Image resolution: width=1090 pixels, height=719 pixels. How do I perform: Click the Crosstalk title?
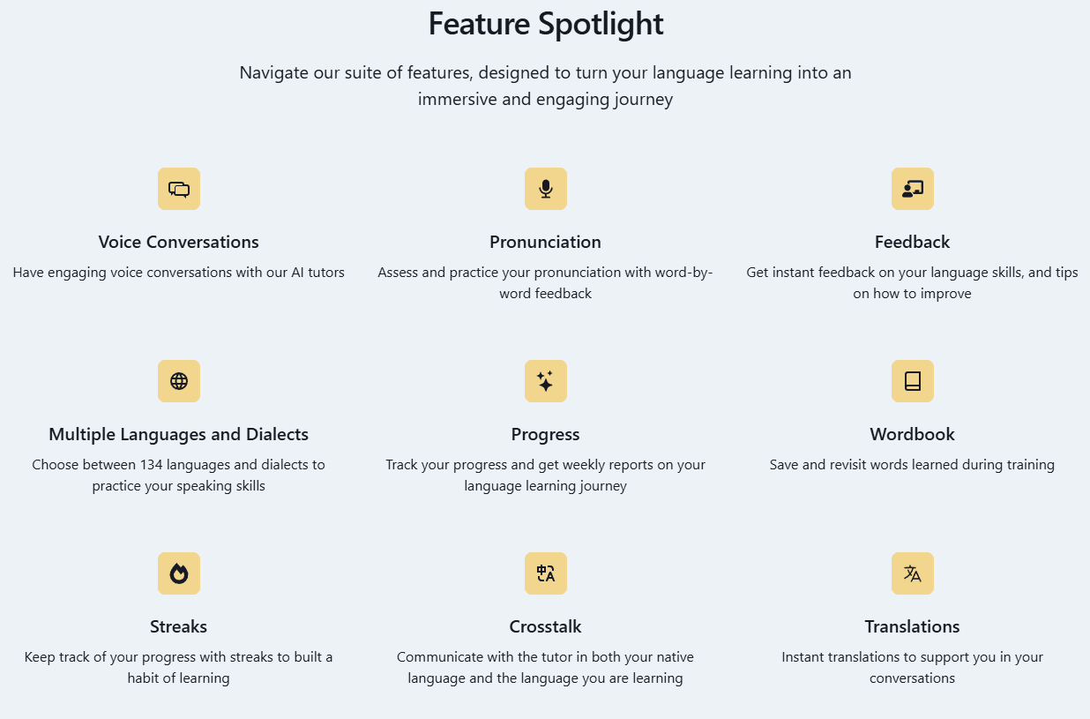coord(546,626)
